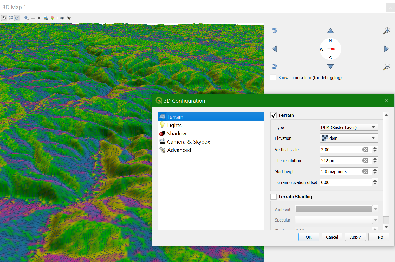Click the rotate left arrow in navigation
Image resolution: width=395 pixels, height=262 pixels.
click(274, 31)
